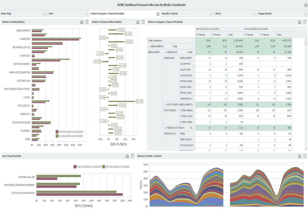The width and height of the screenshot is (308, 213).
Task: Export the Delta% Netto chart
Action: click(137, 22)
